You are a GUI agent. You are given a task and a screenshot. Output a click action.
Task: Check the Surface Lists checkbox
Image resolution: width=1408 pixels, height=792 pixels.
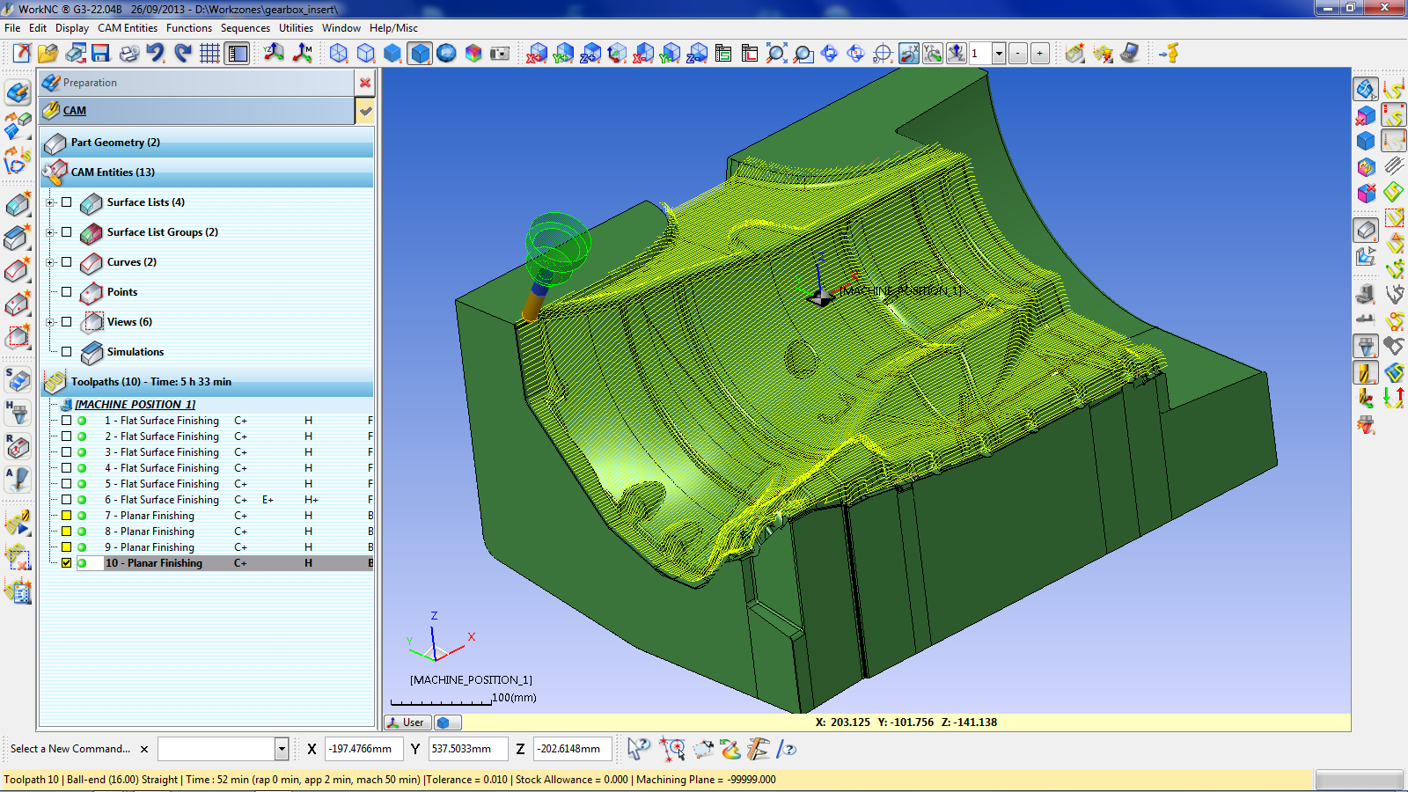pos(67,202)
